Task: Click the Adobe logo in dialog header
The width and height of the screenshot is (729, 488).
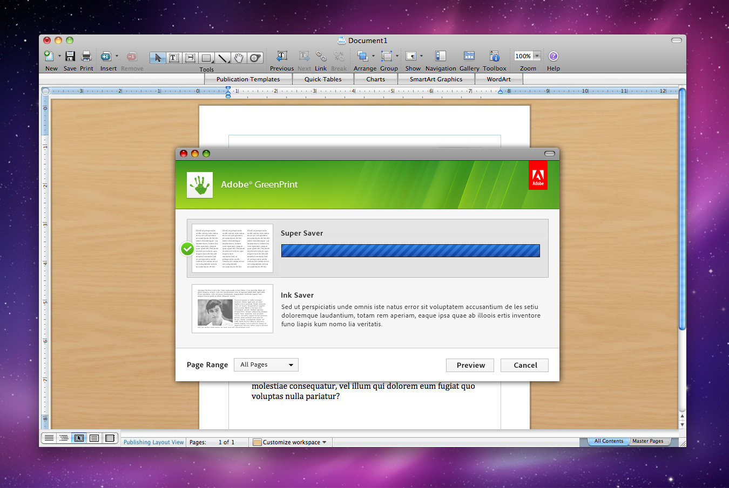Action: pos(538,175)
